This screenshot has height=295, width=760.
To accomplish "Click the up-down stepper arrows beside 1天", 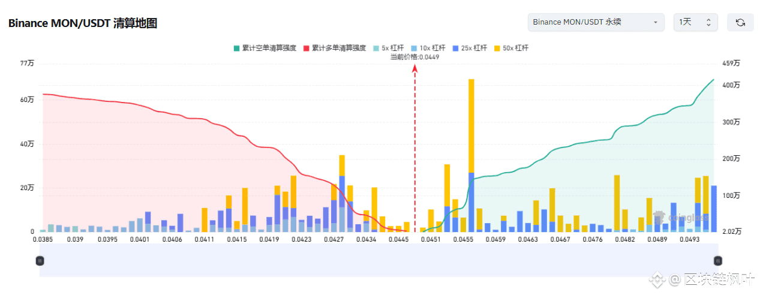I will click(708, 22).
